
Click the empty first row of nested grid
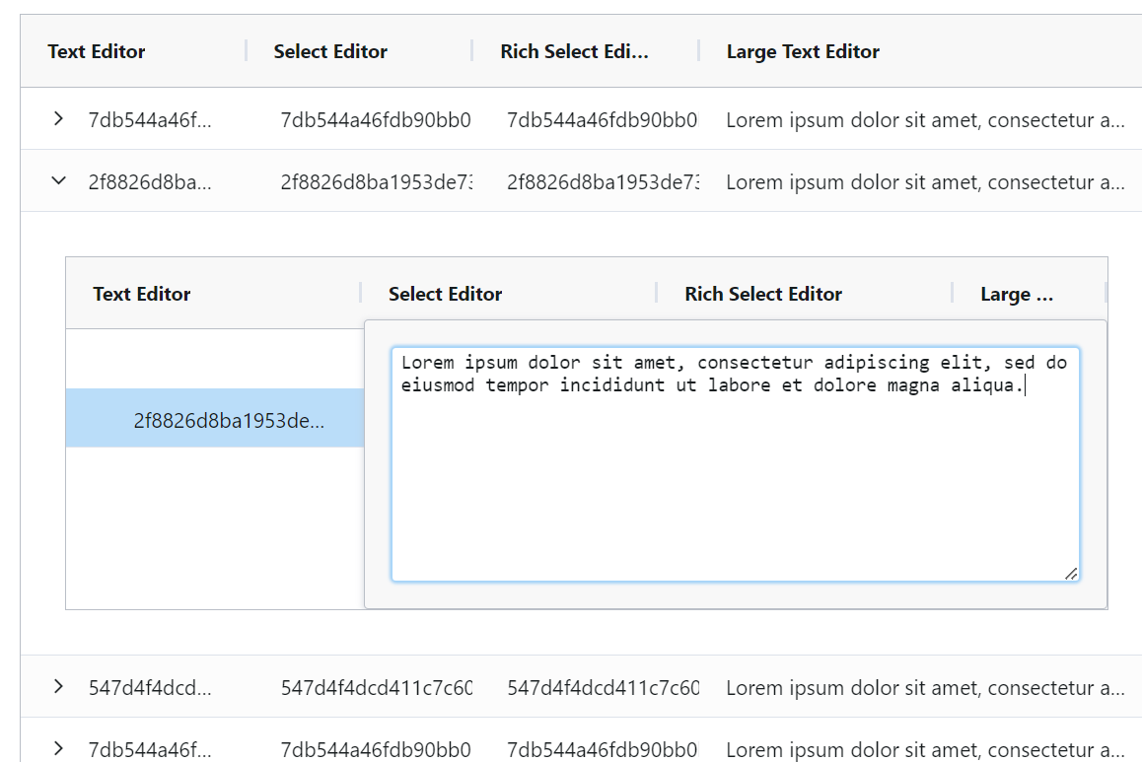(x=215, y=358)
